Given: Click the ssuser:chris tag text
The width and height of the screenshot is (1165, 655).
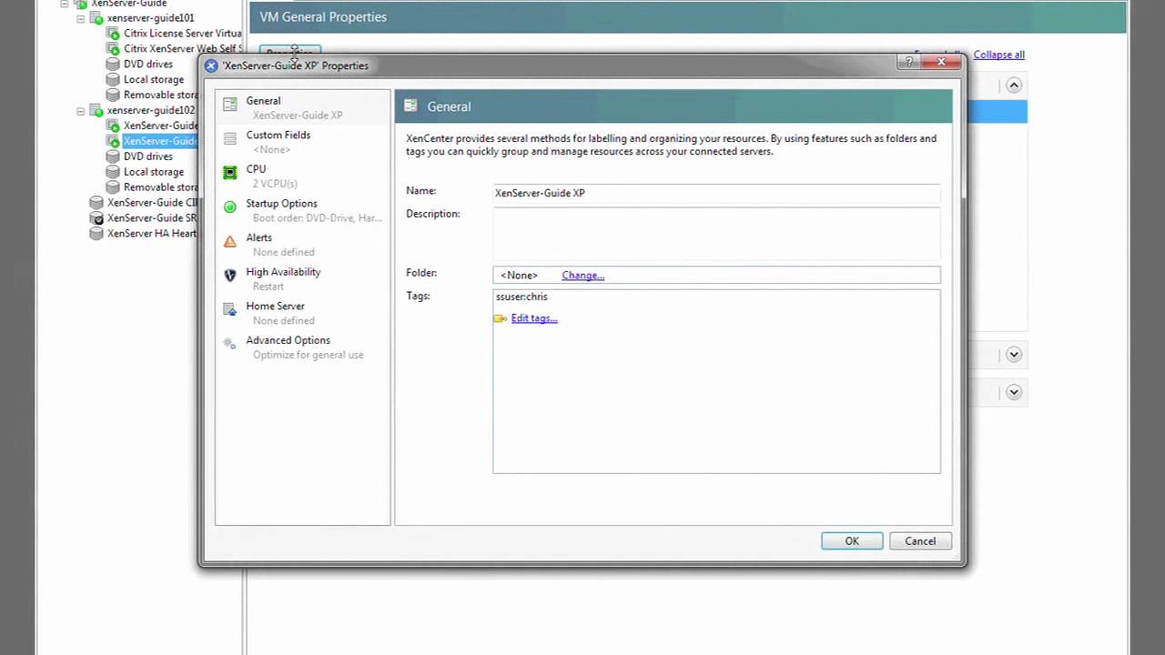Looking at the screenshot, I should coord(522,297).
